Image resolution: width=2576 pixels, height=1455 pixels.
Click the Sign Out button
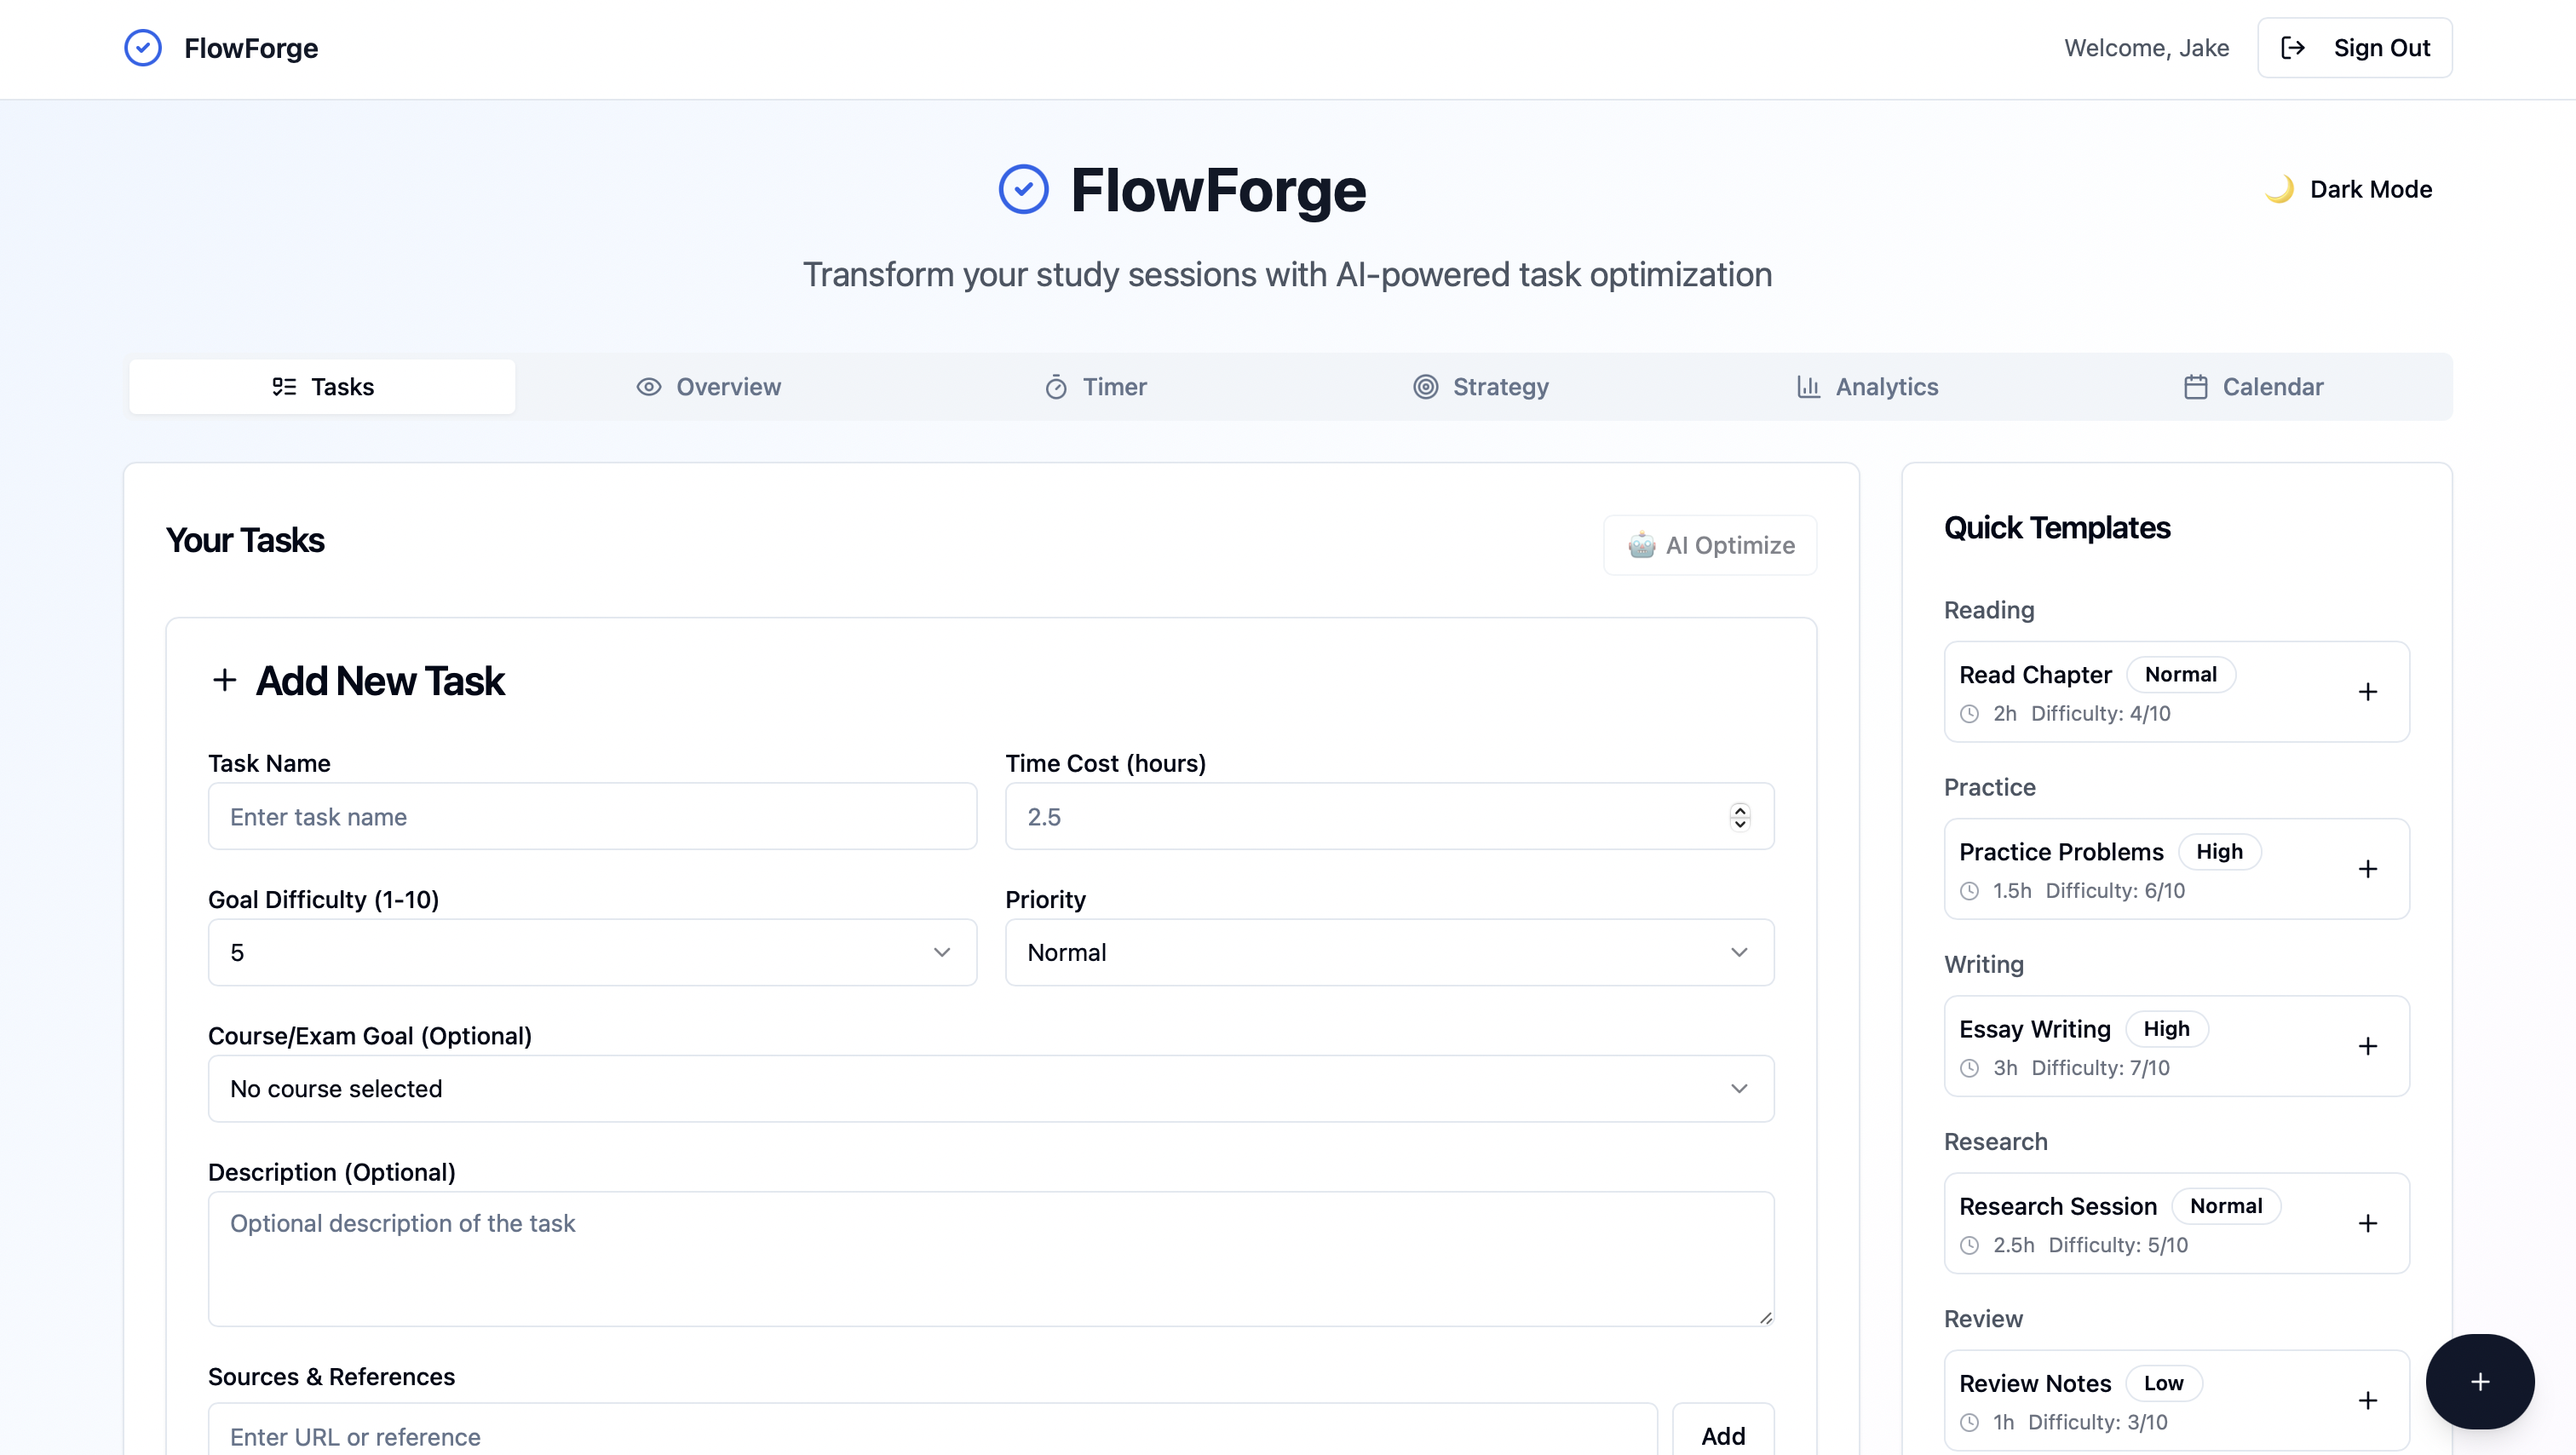[x=2354, y=48]
